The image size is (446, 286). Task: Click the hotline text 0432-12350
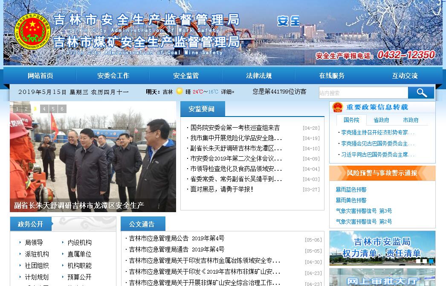[406, 55]
